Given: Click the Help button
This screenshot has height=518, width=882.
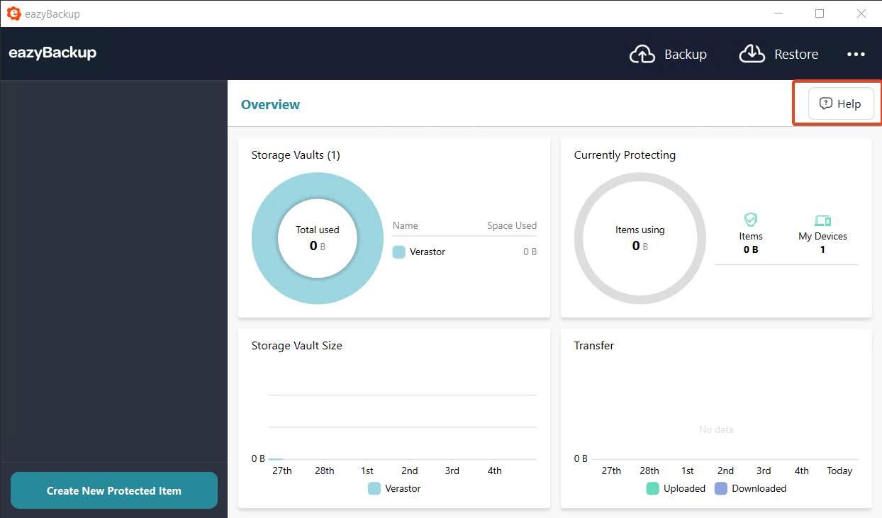Looking at the screenshot, I should (841, 104).
